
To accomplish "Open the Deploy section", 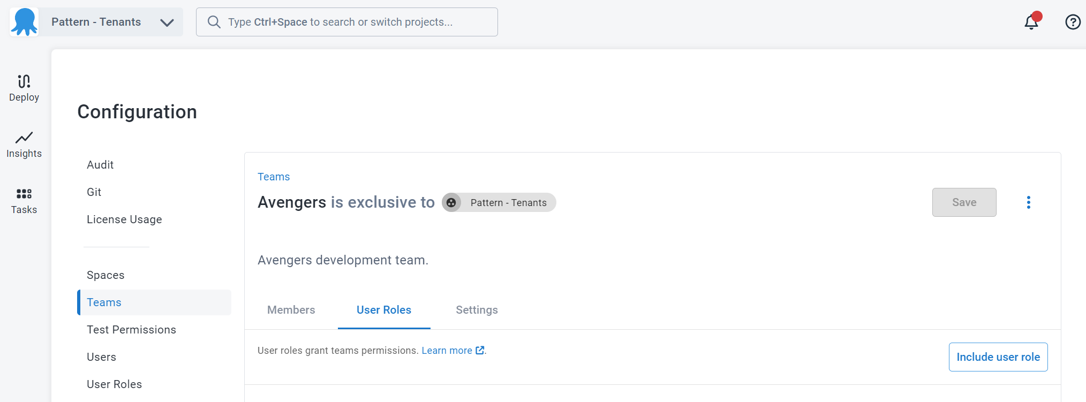I will click(x=24, y=88).
